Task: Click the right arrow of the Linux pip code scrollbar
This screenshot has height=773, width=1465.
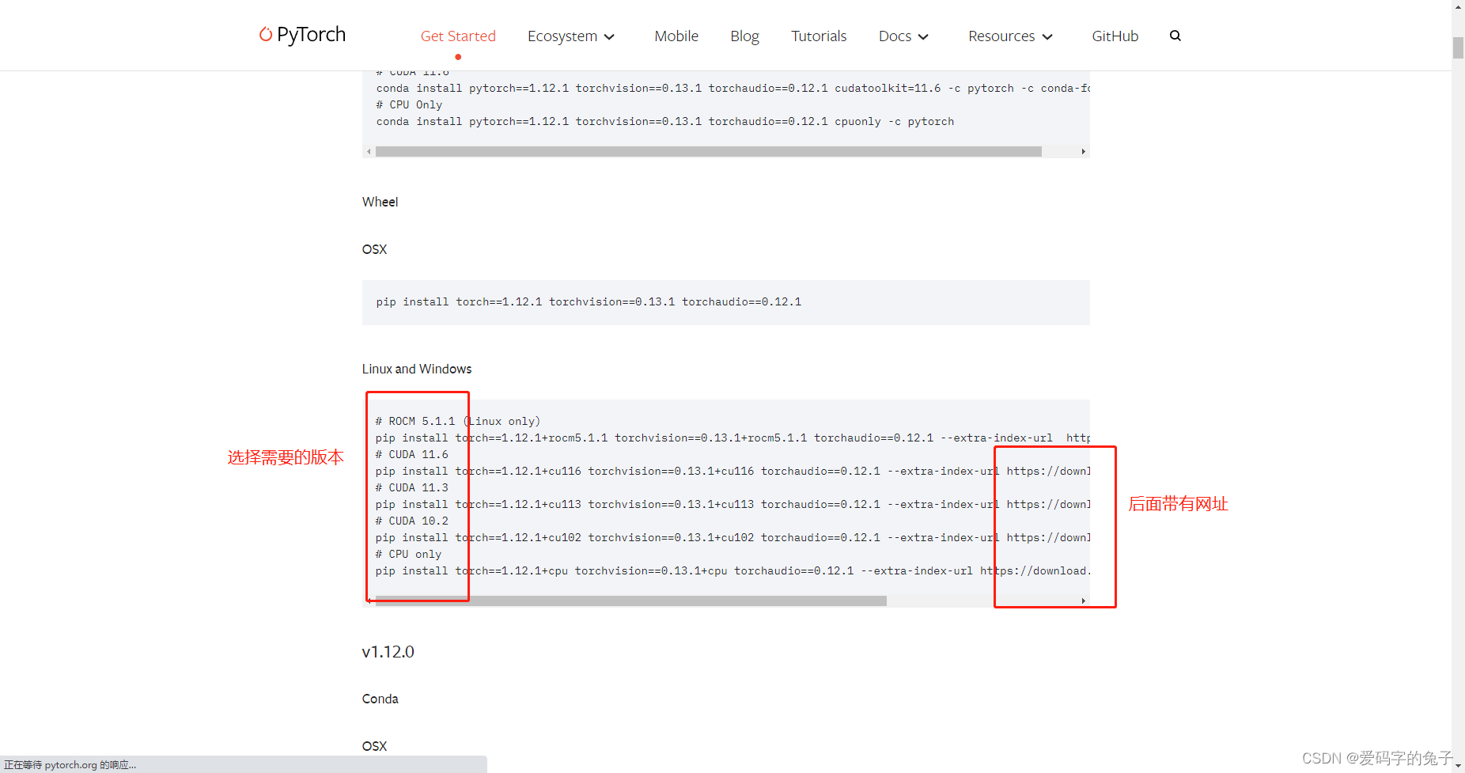Action: coord(1083,601)
